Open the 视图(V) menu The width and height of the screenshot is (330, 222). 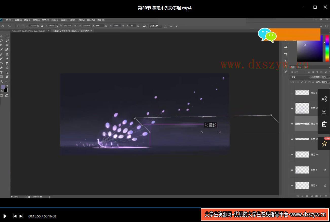(81, 20)
